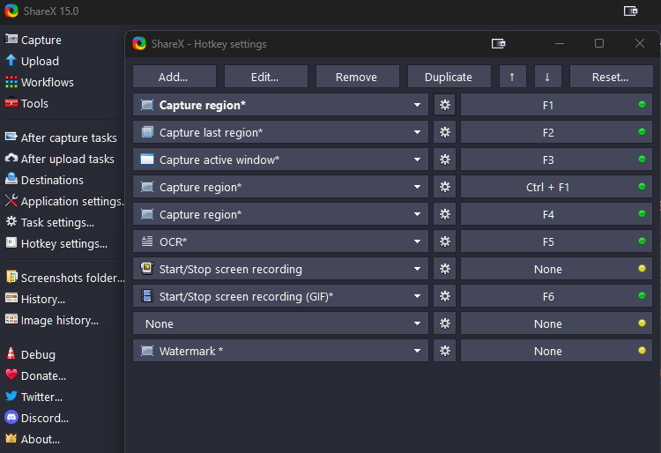
Task: Open gear settings for the Watermark row
Action: click(445, 351)
